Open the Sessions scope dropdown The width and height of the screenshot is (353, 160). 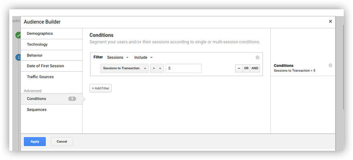click(118, 57)
